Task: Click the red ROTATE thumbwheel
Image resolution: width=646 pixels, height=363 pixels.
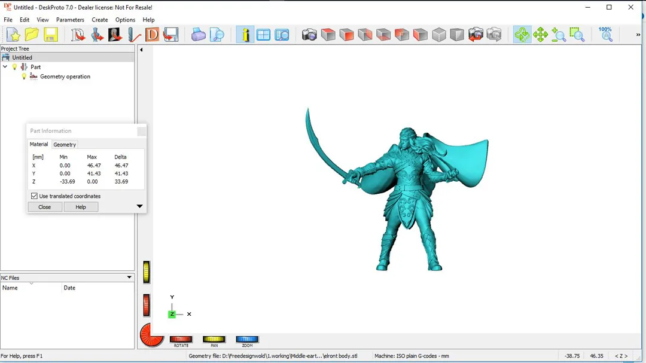Action: point(181,339)
